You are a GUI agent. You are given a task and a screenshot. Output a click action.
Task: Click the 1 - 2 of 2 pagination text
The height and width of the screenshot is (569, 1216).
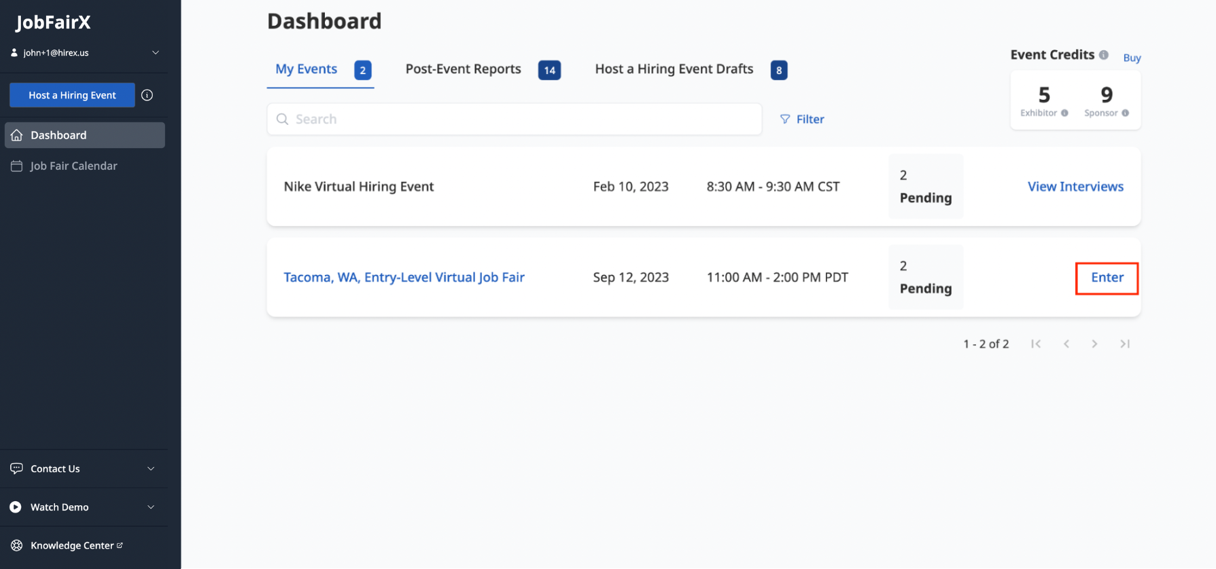[x=986, y=344]
